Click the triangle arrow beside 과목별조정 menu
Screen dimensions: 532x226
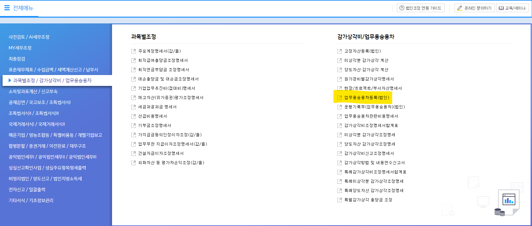pyautogui.click(x=10, y=80)
